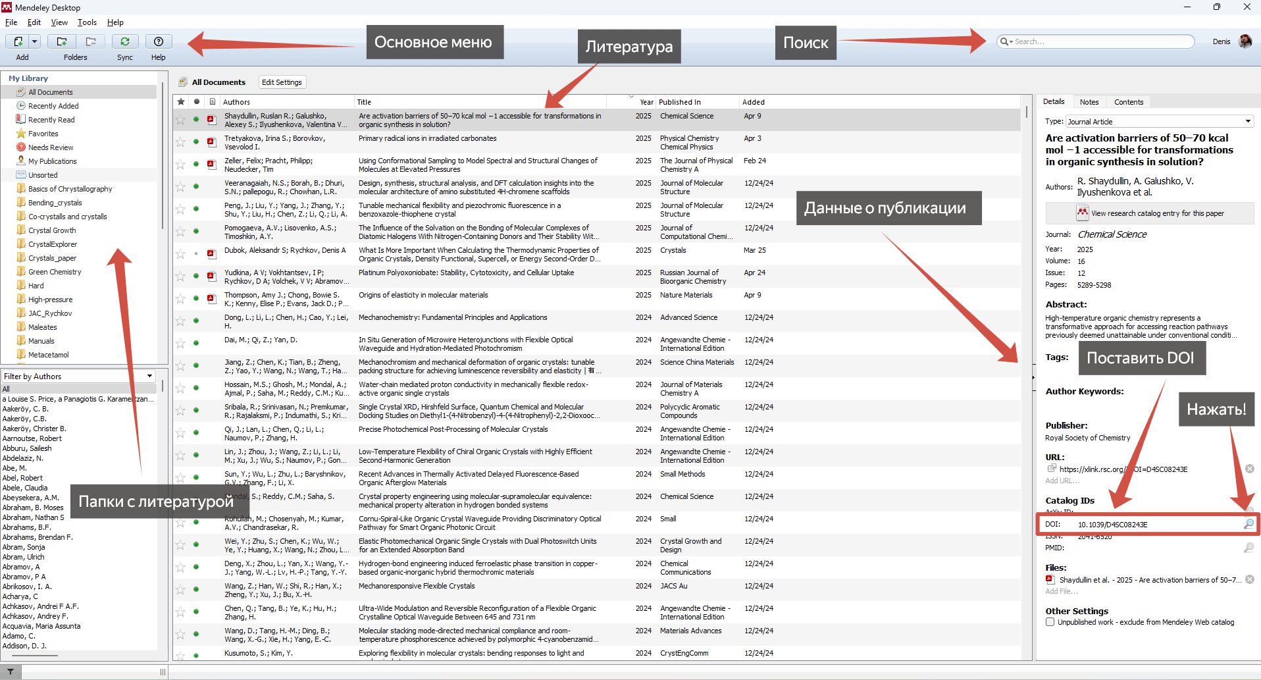
Task: Open the View menu
Action: (x=59, y=22)
